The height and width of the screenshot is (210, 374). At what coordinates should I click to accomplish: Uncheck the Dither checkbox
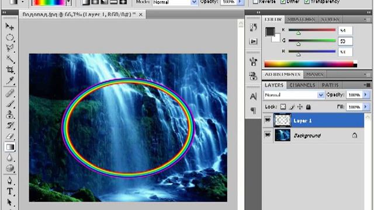(x=283, y=2)
